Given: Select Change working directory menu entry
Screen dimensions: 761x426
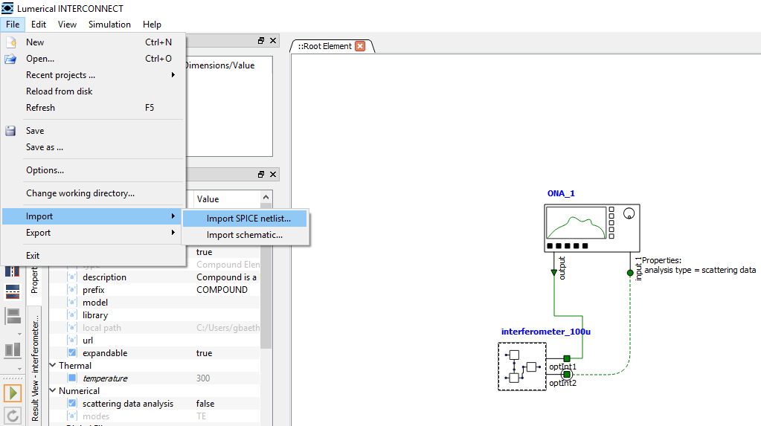Looking at the screenshot, I should coord(93,193).
